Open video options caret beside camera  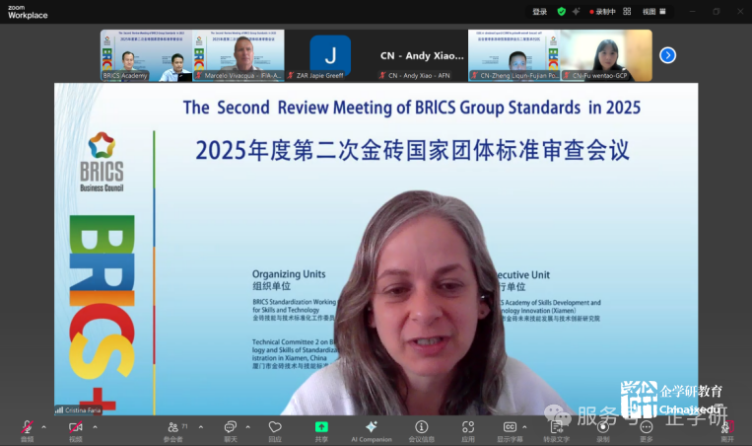(95, 426)
